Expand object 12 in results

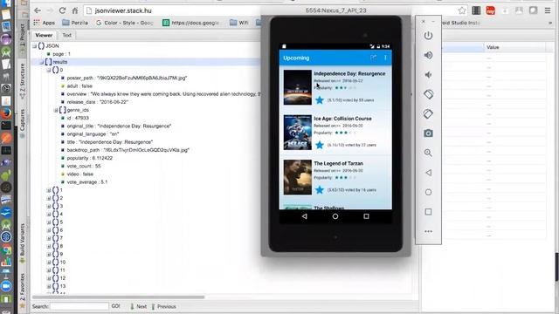point(49,278)
